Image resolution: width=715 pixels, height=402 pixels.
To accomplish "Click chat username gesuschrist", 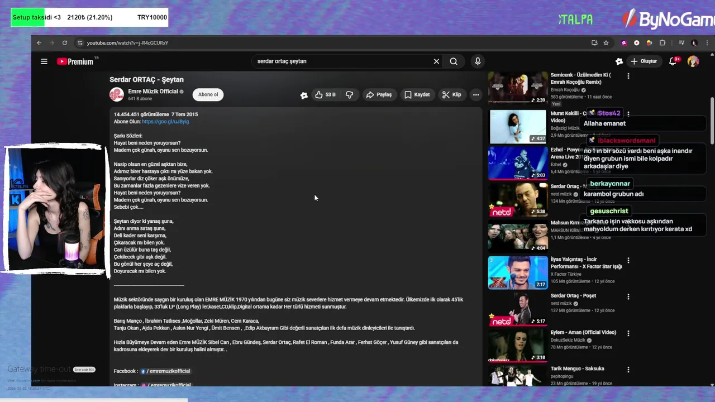I will (609, 211).
